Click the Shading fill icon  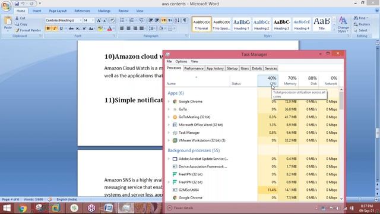pos(161,29)
